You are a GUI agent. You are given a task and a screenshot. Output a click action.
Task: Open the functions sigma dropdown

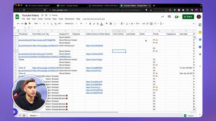(162, 24)
